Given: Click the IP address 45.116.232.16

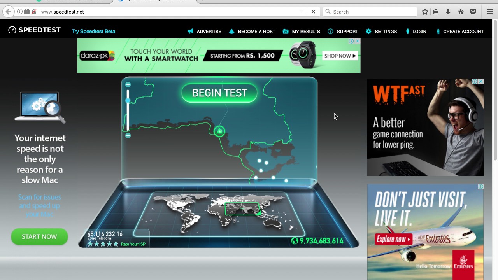Looking at the screenshot, I should 105,234.
